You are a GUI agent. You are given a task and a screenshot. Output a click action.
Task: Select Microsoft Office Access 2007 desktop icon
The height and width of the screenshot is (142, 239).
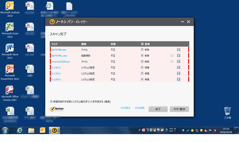(10, 93)
